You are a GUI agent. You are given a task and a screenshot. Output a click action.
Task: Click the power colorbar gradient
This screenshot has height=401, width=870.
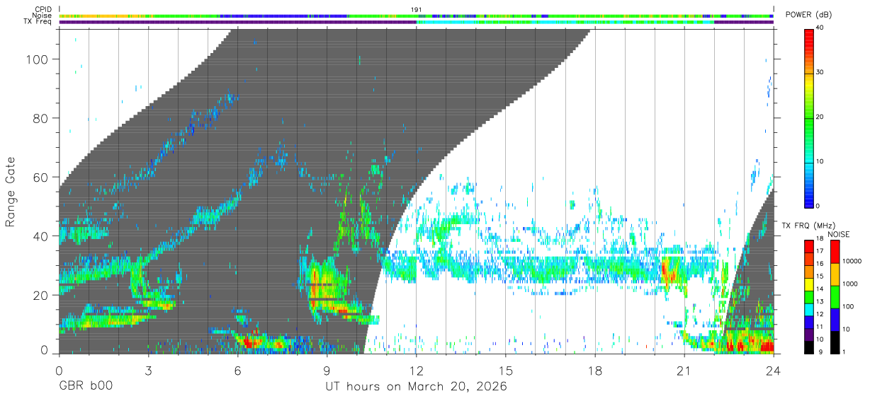pyautogui.click(x=808, y=117)
